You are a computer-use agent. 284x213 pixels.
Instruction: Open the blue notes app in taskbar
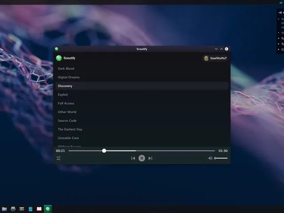click(x=31, y=209)
